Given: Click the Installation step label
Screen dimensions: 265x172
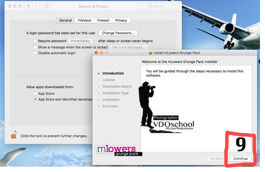Looking at the screenshot, I should point(111,100).
